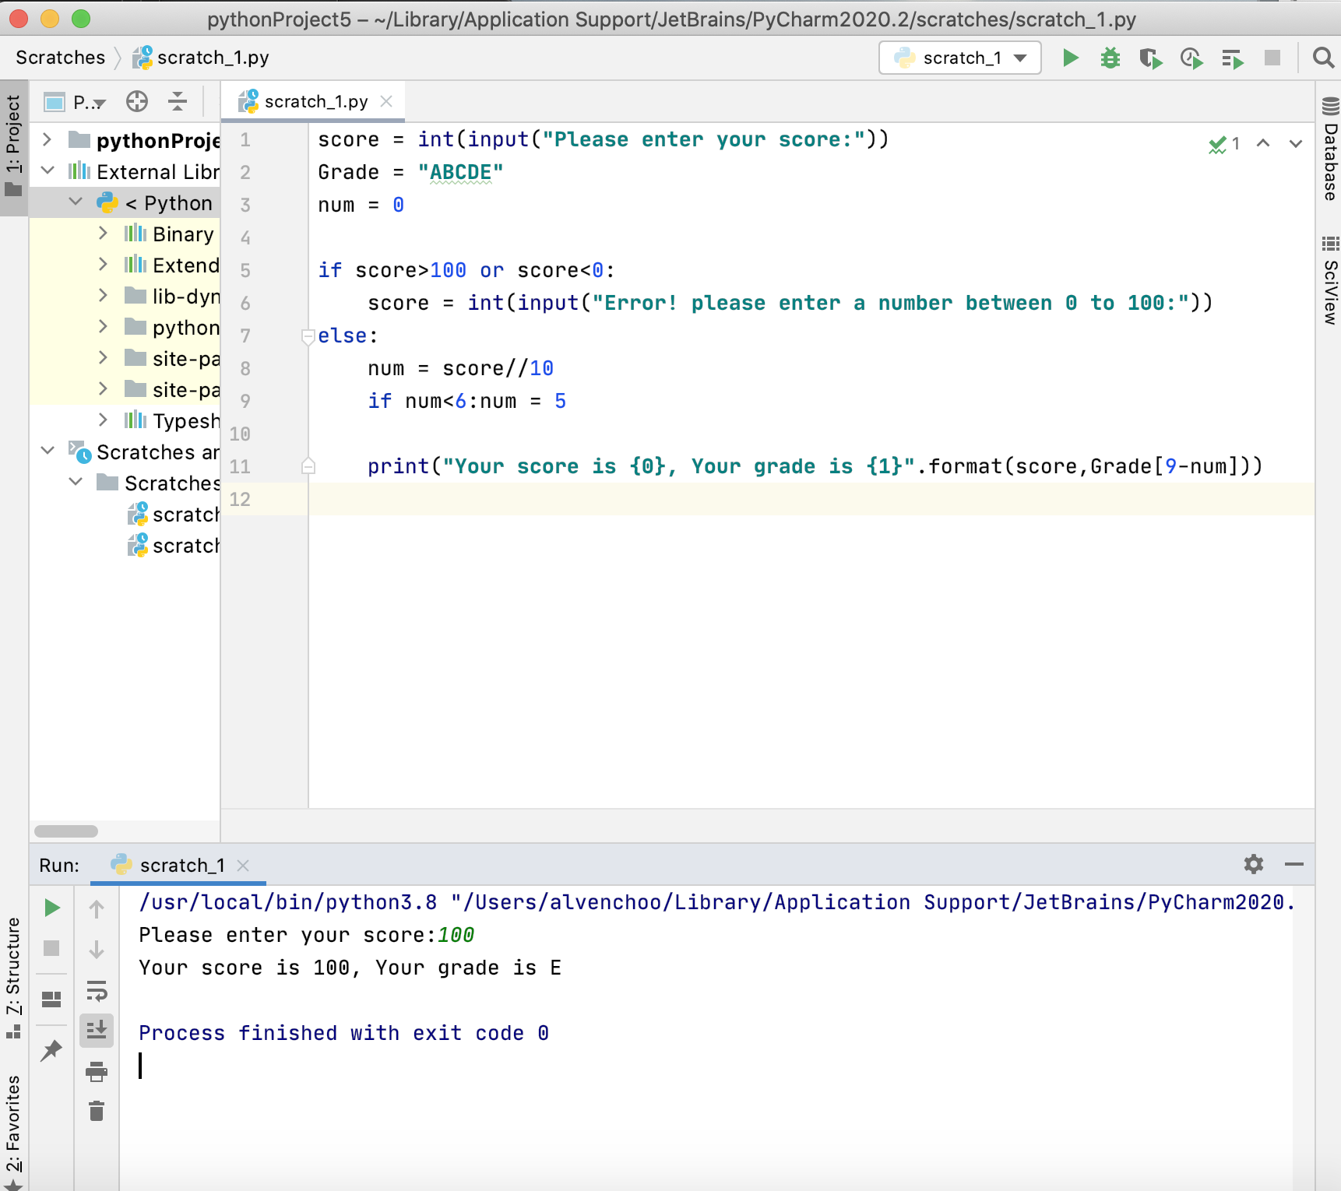1341x1191 pixels.
Task: Print the console output
Action: 97,1072
